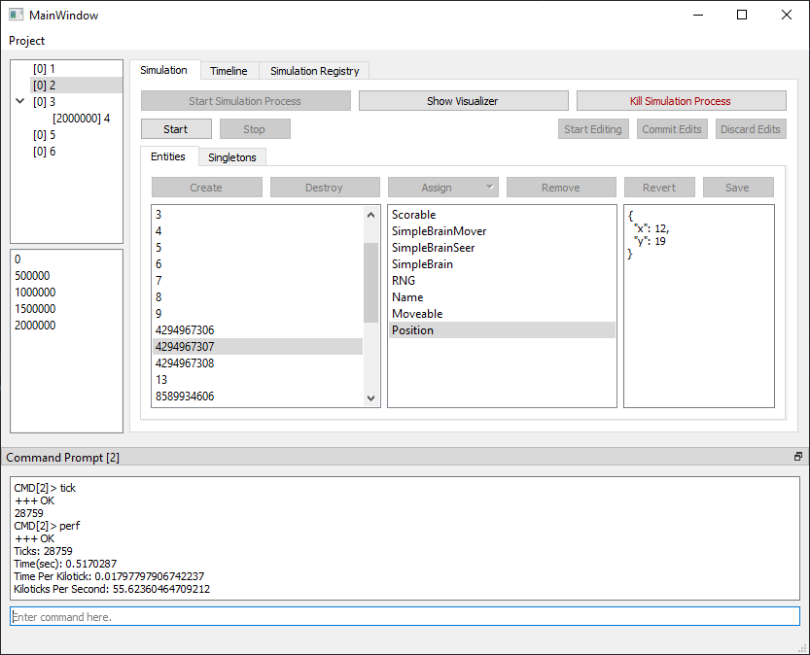Select the Position component
Image resolution: width=810 pixels, height=655 pixels.
coord(502,329)
